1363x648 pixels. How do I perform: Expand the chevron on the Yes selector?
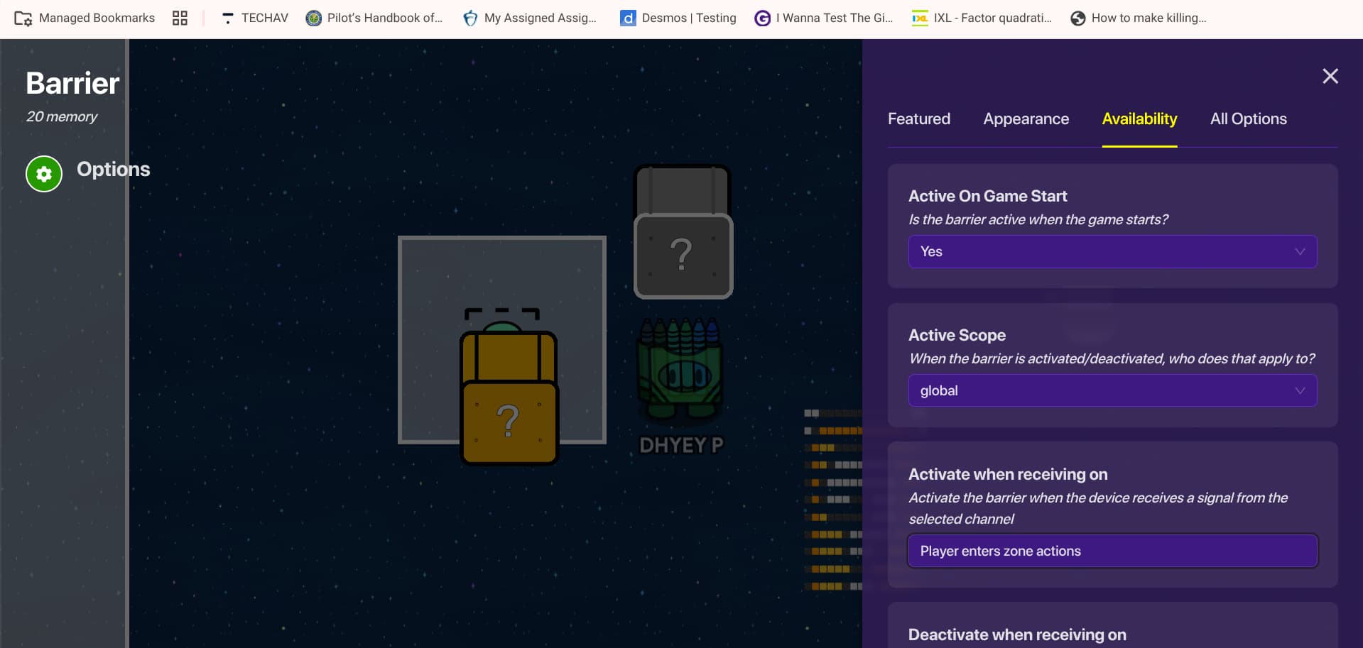click(x=1300, y=251)
